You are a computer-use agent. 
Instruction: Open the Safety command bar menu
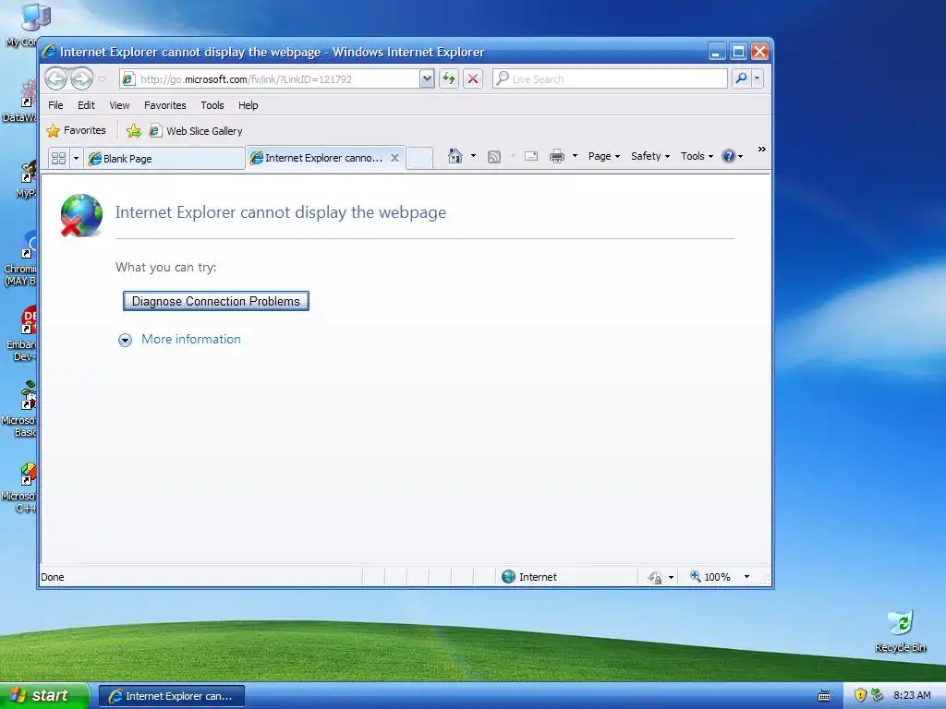(x=650, y=156)
